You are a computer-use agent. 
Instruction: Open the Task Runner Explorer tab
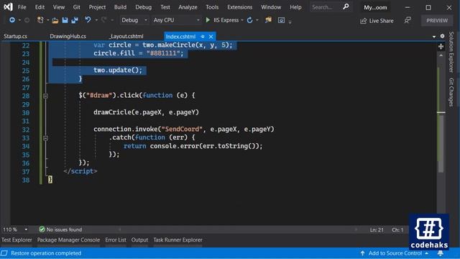tap(178, 240)
